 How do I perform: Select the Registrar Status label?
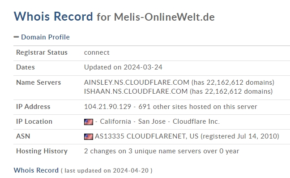click(42, 52)
